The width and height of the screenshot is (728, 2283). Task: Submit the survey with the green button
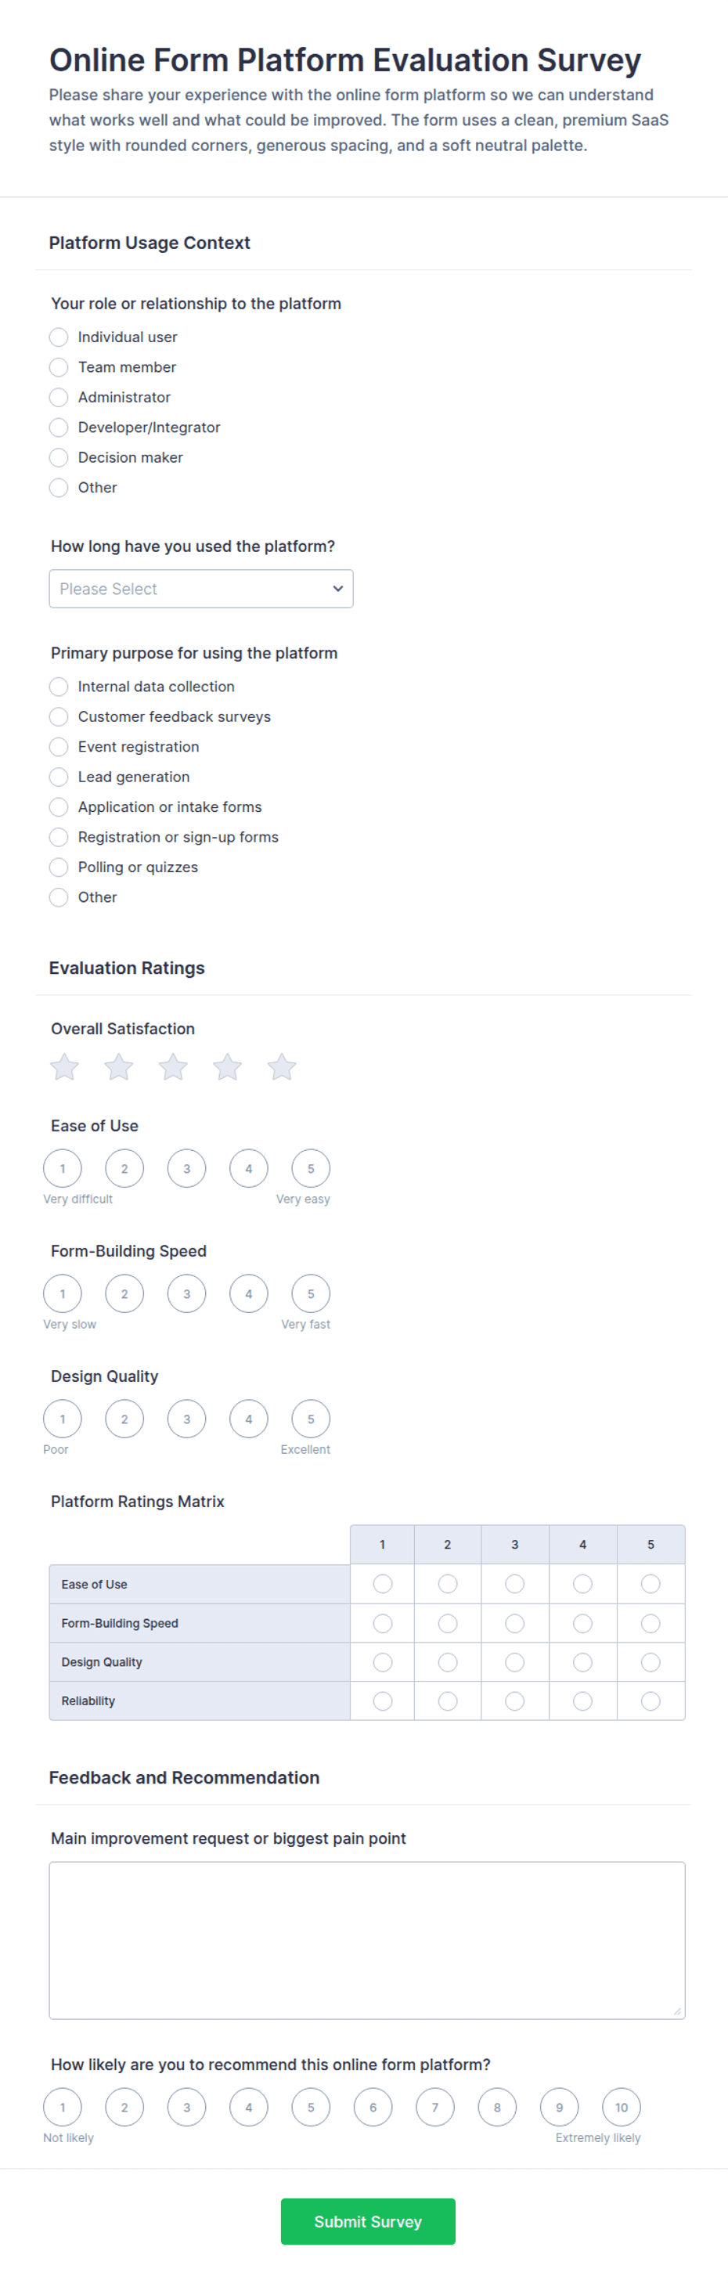(x=368, y=2220)
